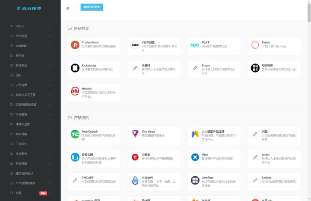This screenshot has width=311, height=201.
Task: Select 程序员 in the sidebar
Action: pos(30,56)
